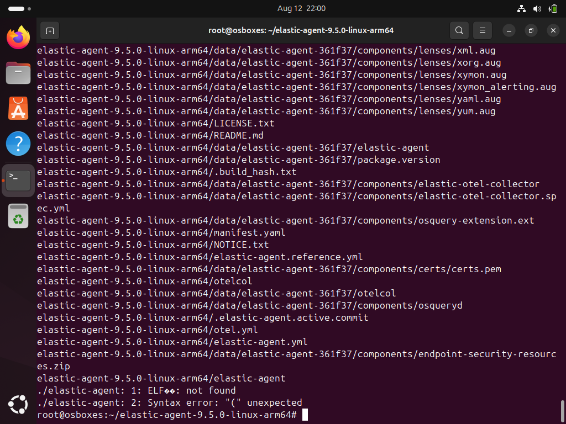
Task: Click the line ending in xorg.aug
Action: click(x=269, y=63)
